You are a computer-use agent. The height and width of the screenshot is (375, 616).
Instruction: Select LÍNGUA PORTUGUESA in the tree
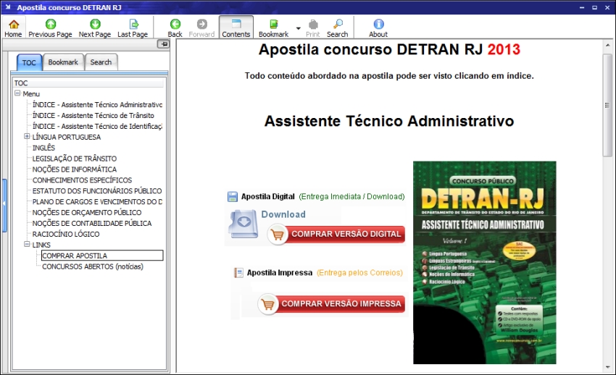coord(67,137)
